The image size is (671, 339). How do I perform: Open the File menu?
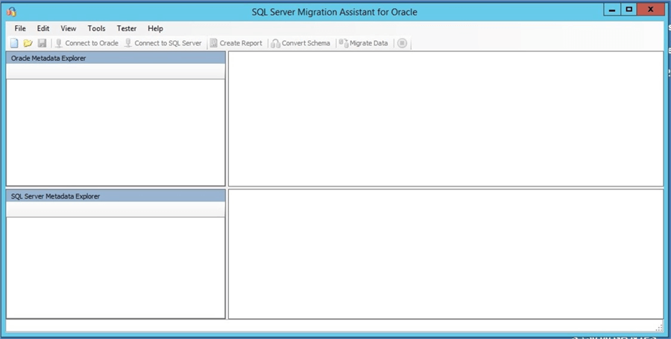(20, 28)
